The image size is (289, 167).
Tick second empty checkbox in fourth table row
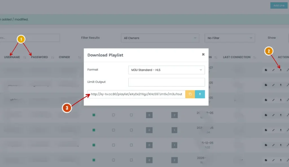[x=131, y=115]
